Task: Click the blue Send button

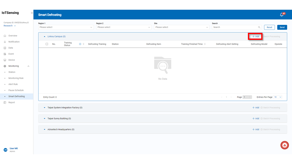Action: [x=282, y=27]
